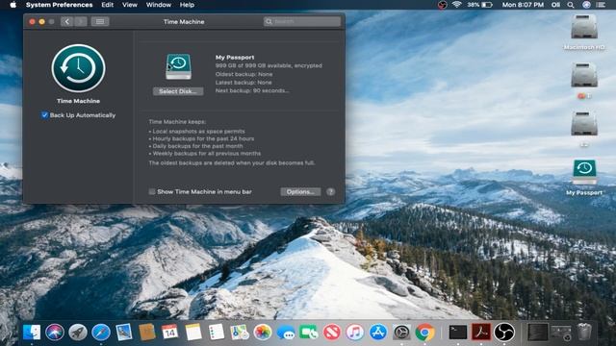Toggle Back Up Automatically checkbox
This screenshot has width=616, height=346.
coord(44,115)
